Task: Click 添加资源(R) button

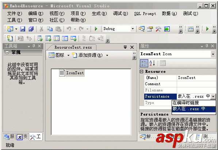Action: 87,55
